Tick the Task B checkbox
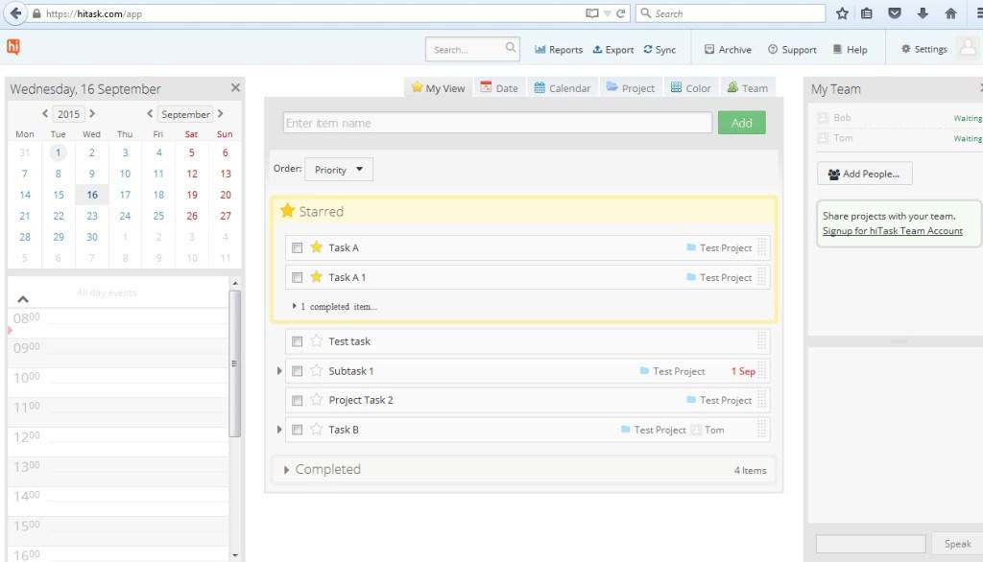 (298, 430)
